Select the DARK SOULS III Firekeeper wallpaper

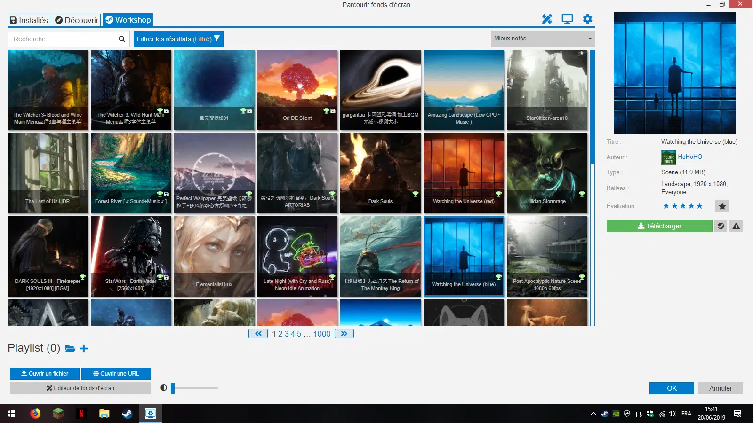click(48, 257)
